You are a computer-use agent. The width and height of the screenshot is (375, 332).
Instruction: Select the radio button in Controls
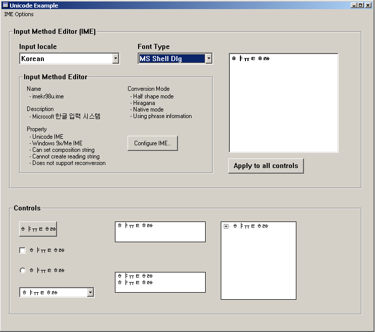point(22,270)
